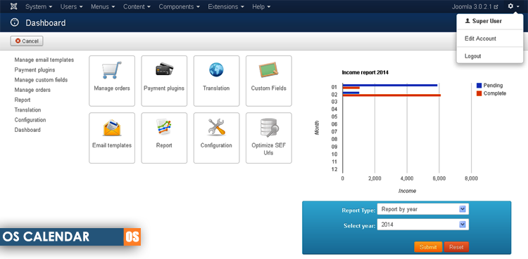Select the Custom Fields chalkboard icon

[x=269, y=70]
